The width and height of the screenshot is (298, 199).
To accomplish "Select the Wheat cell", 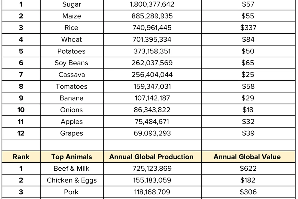I will click(72, 39).
